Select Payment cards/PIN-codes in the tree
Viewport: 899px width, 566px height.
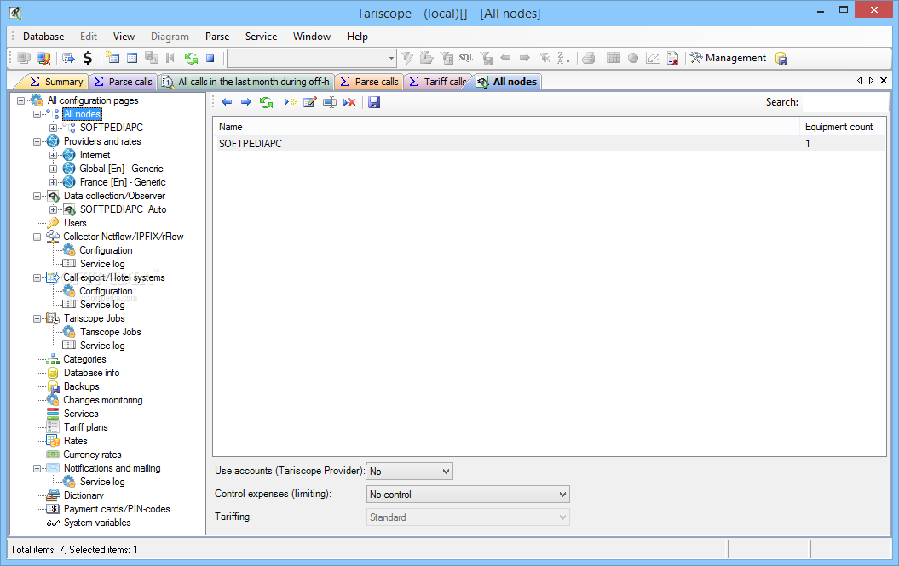tap(117, 509)
